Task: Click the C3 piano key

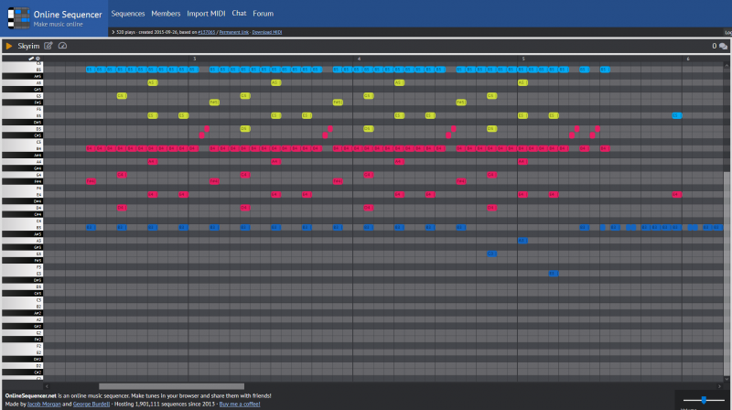Action: [x=22, y=300]
